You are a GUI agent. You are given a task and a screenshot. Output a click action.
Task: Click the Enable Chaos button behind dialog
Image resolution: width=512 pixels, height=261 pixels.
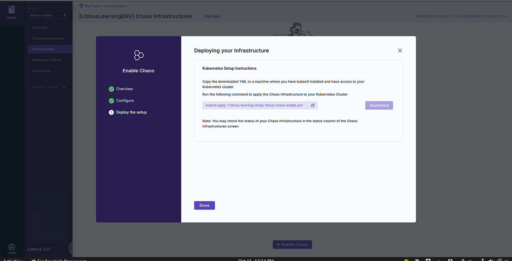[292, 245]
